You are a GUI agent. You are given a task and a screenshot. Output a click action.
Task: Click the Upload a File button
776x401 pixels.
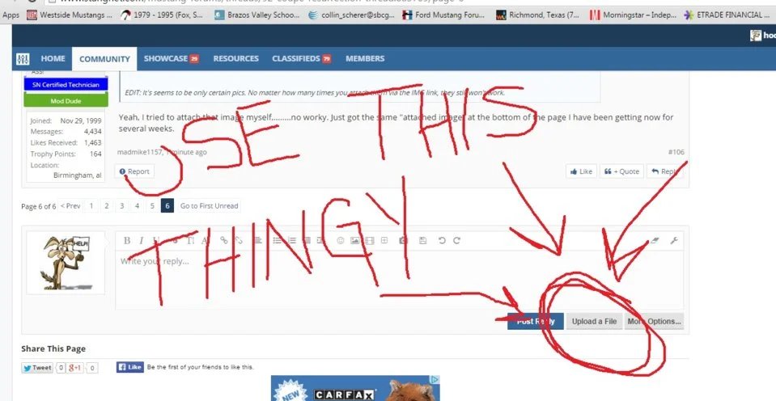click(x=595, y=322)
